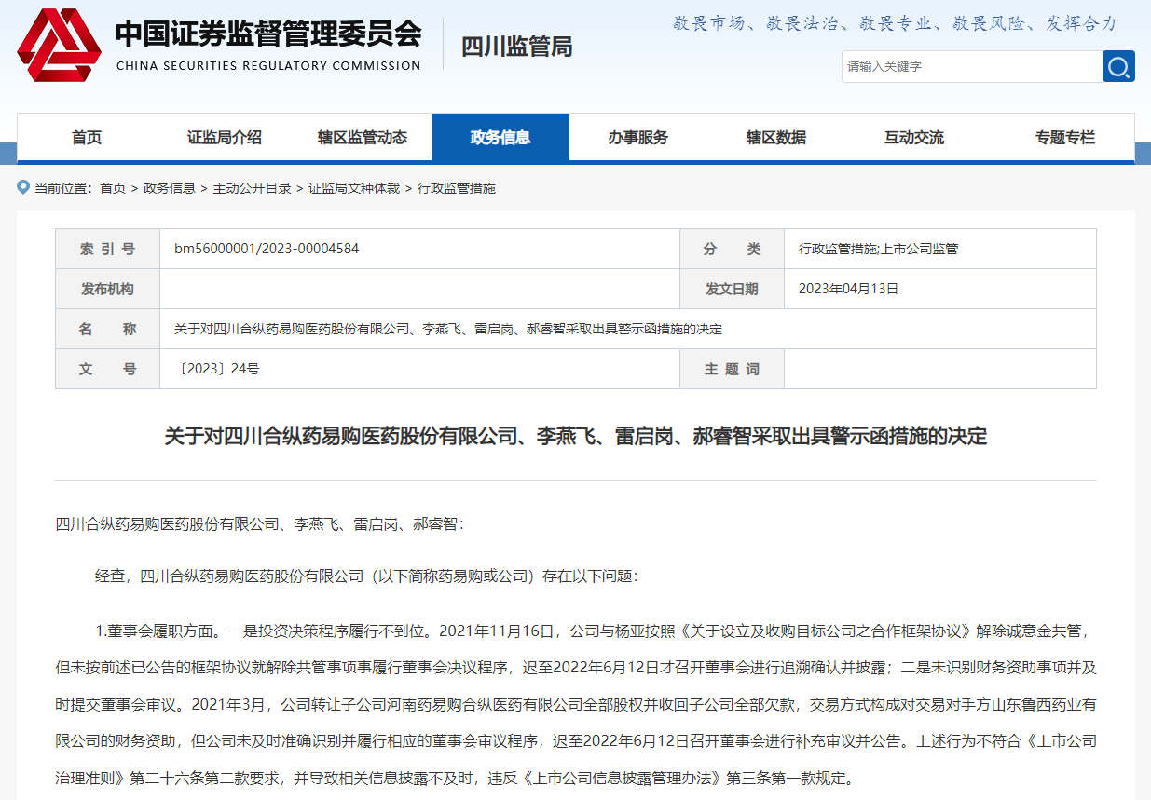Open the 办事服务 navigation tab
The image size is (1151, 800).
(638, 138)
